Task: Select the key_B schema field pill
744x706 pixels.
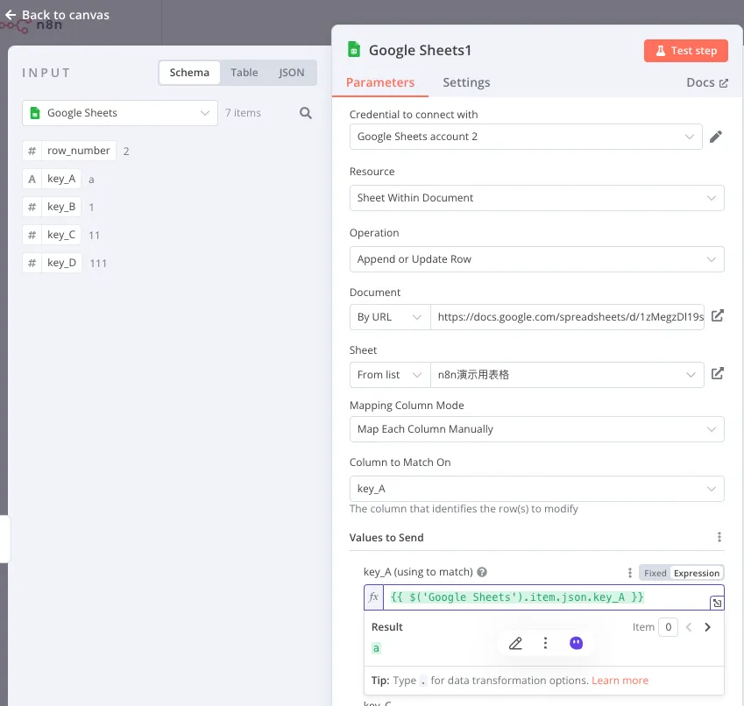Action: pyautogui.click(x=52, y=207)
